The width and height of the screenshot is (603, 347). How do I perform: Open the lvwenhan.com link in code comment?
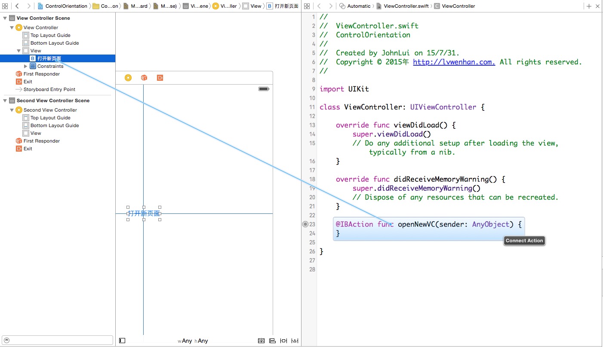click(454, 62)
